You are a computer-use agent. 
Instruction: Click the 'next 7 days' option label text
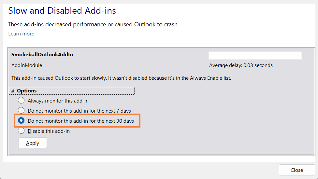tap(79, 111)
